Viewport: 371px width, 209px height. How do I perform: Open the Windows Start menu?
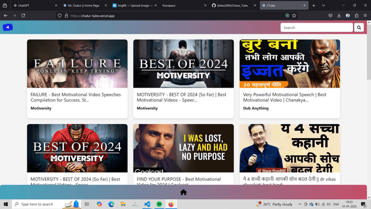click(x=6, y=204)
